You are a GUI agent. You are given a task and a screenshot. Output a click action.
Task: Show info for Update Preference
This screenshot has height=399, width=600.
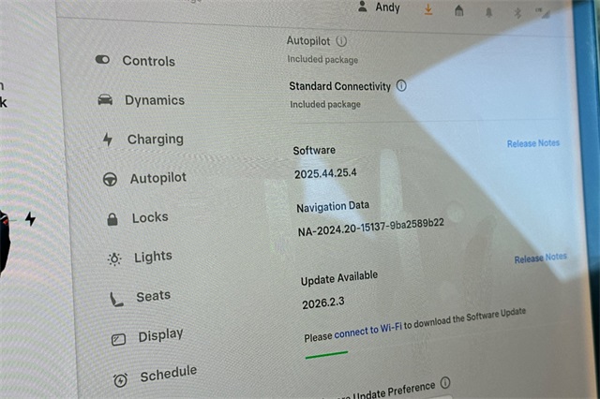pyautogui.click(x=445, y=383)
